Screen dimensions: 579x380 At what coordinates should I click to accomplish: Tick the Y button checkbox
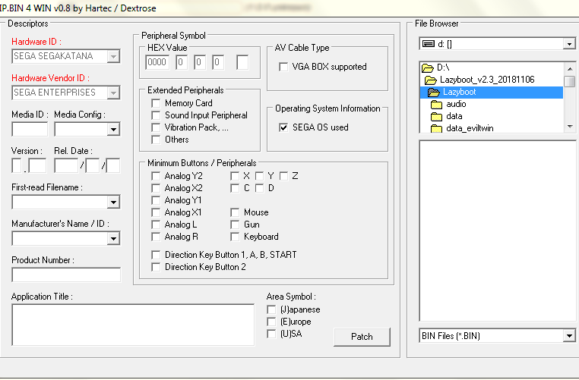[x=260, y=176]
